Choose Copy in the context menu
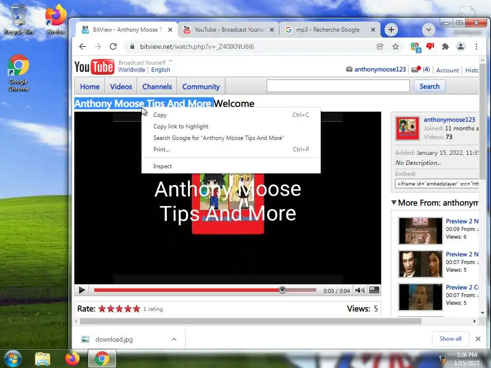 pyautogui.click(x=231, y=115)
